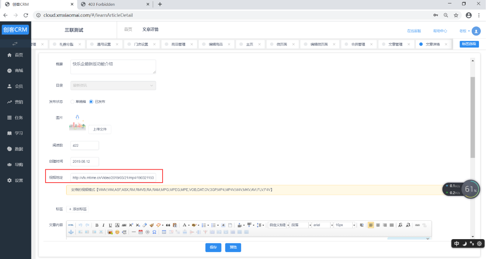Insert an anchor using the anchor icon
The image size is (487, 259).
pos(70,232)
